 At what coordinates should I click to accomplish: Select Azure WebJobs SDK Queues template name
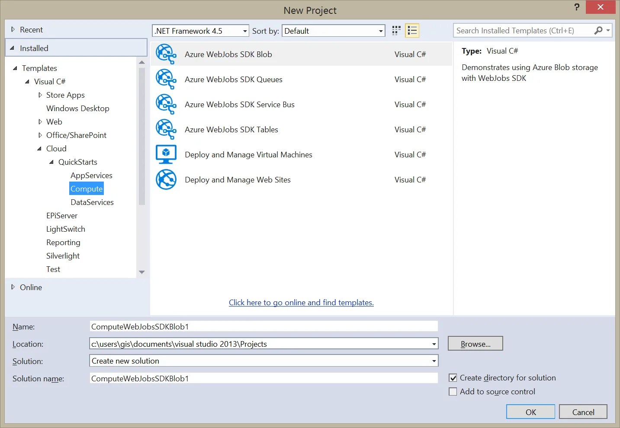click(234, 79)
